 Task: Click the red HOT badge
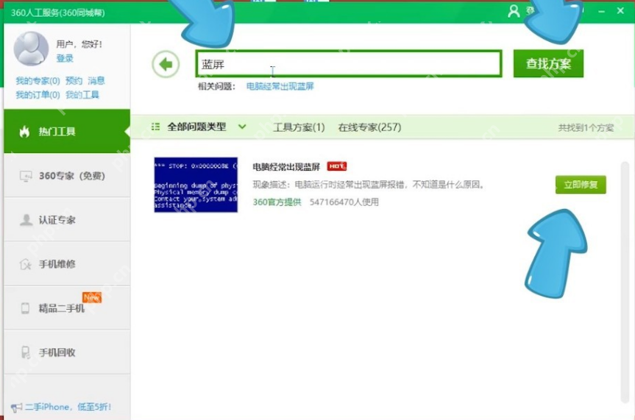[x=336, y=166]
